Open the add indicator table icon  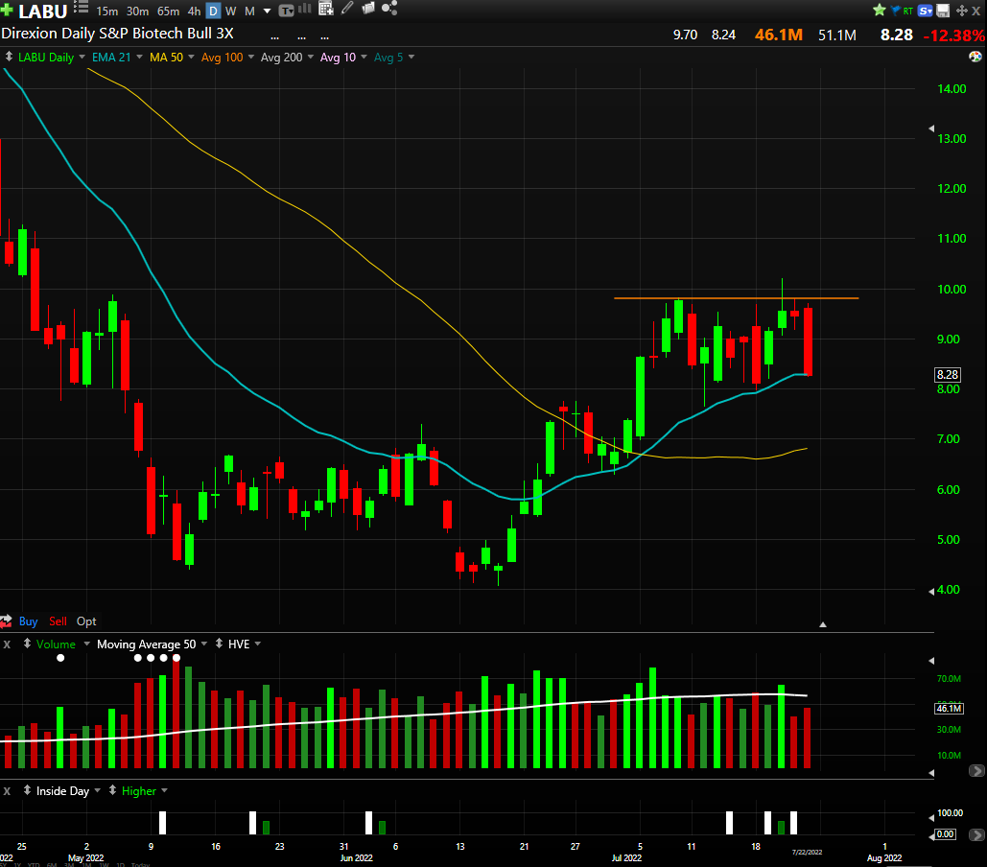326,9
